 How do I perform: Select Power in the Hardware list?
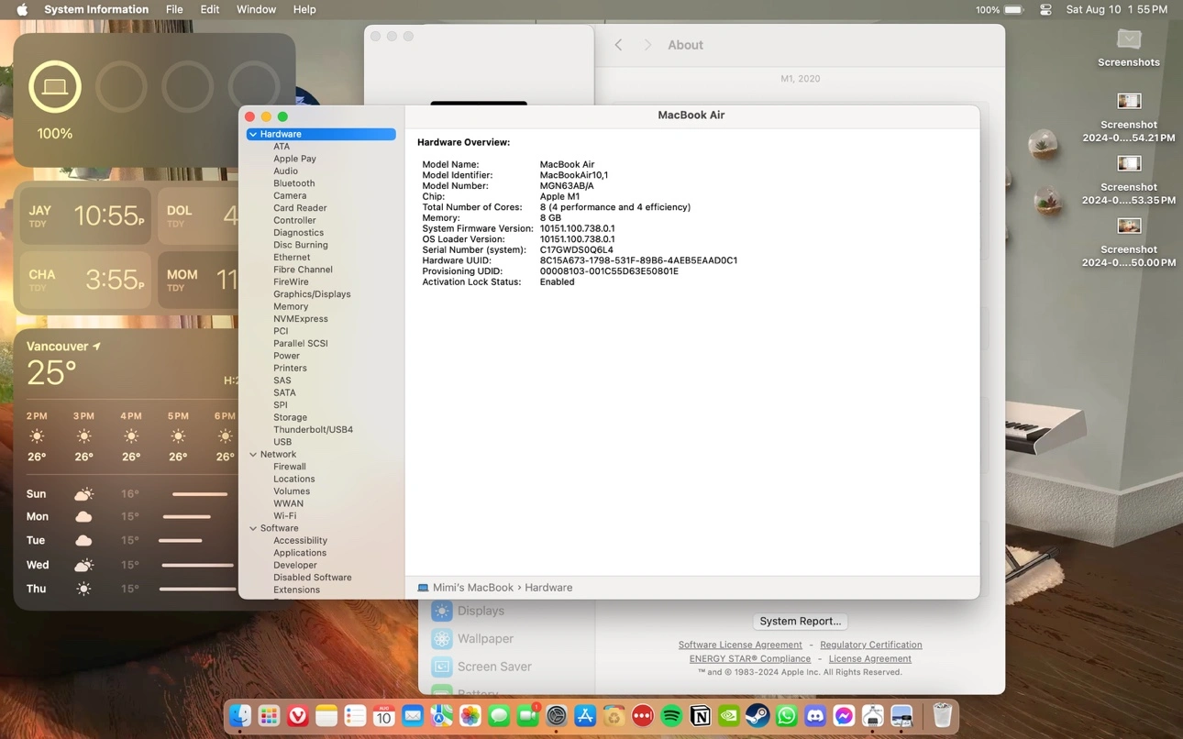286,357
